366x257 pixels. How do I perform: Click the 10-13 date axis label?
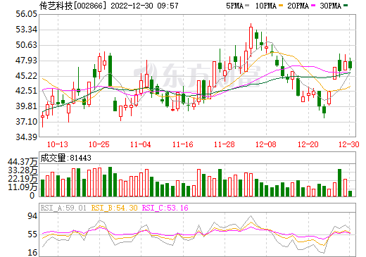[58, 144]
